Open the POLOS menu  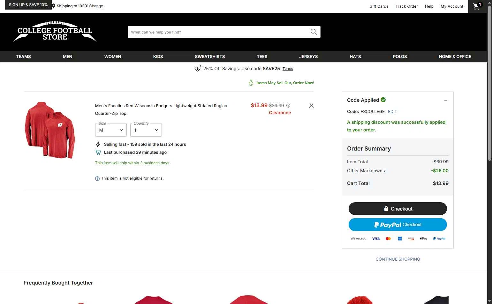[400, 56]
